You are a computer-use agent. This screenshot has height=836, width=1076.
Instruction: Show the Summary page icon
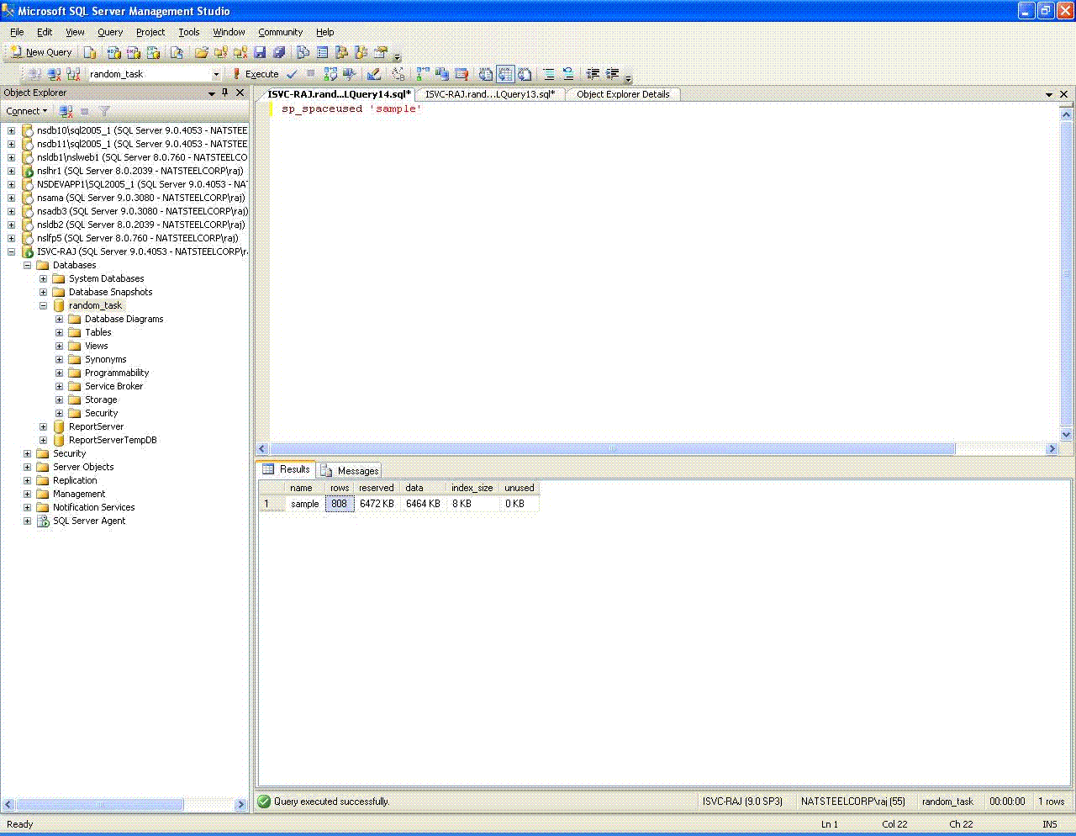[323, 52]
